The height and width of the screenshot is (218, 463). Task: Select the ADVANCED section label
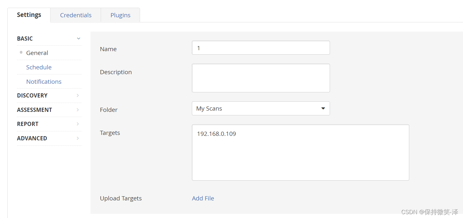pos(32,138)
